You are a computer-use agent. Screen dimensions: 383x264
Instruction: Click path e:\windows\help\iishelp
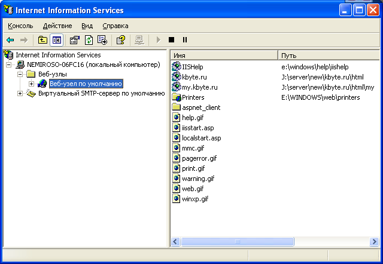pos(315,67)
